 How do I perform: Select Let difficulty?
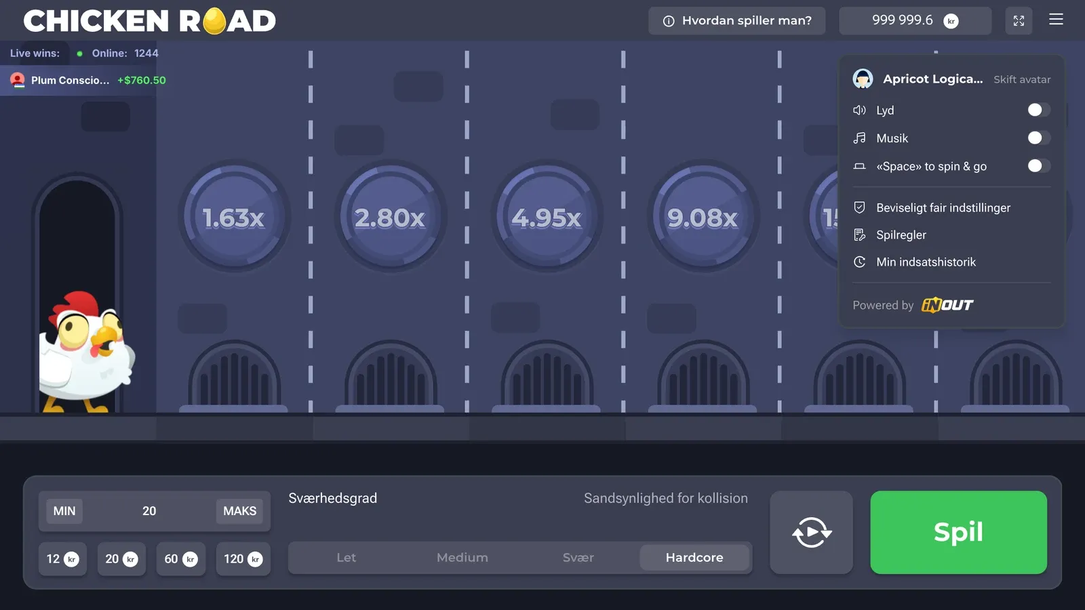pyautogui.click(x=346, y=558)
